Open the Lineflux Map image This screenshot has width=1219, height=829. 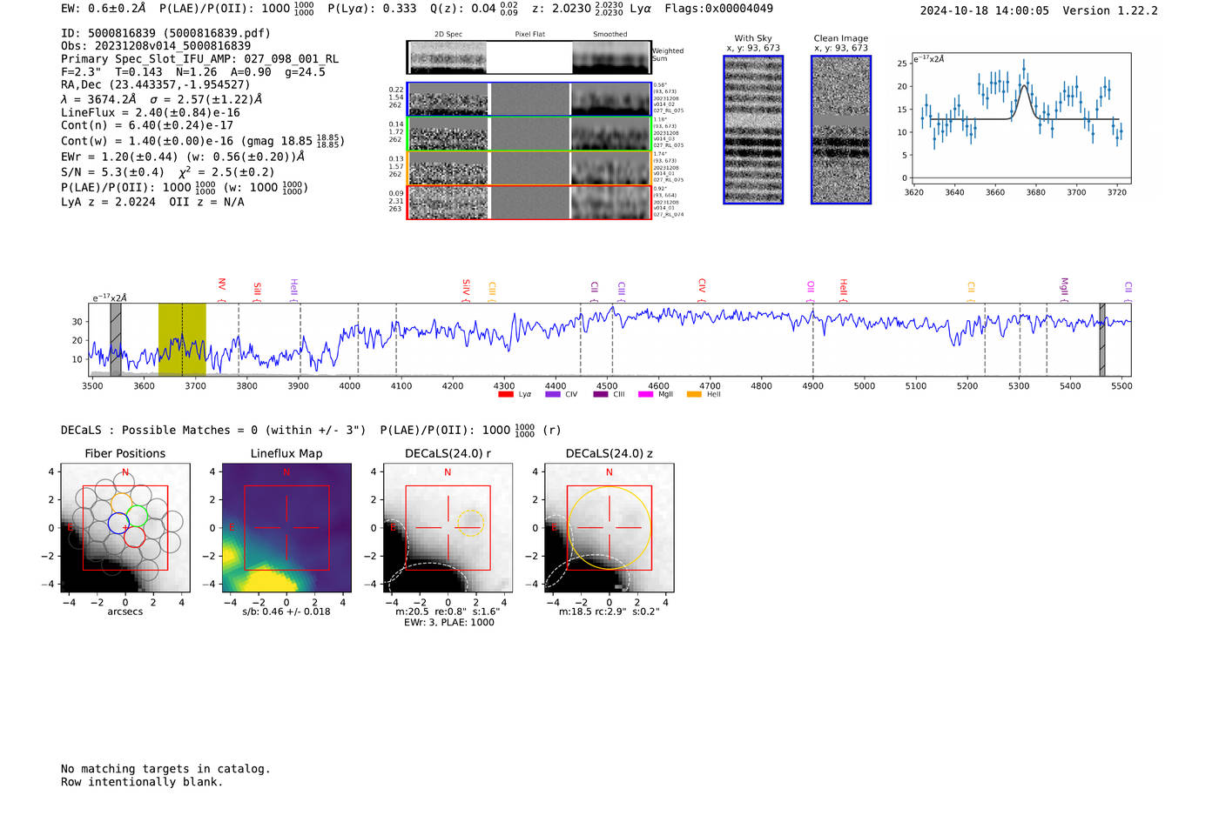point(286,528)
